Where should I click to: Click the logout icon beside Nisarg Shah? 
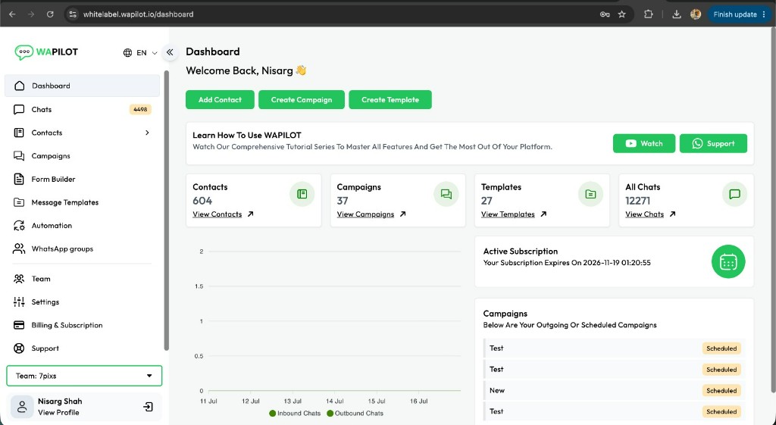pos(148,407)
